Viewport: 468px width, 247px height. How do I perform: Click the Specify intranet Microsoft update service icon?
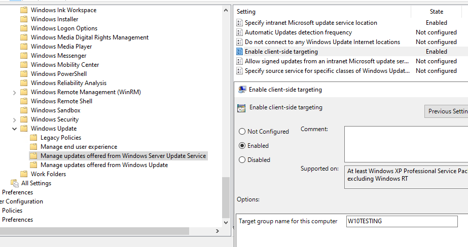click(x=240, y=23)
